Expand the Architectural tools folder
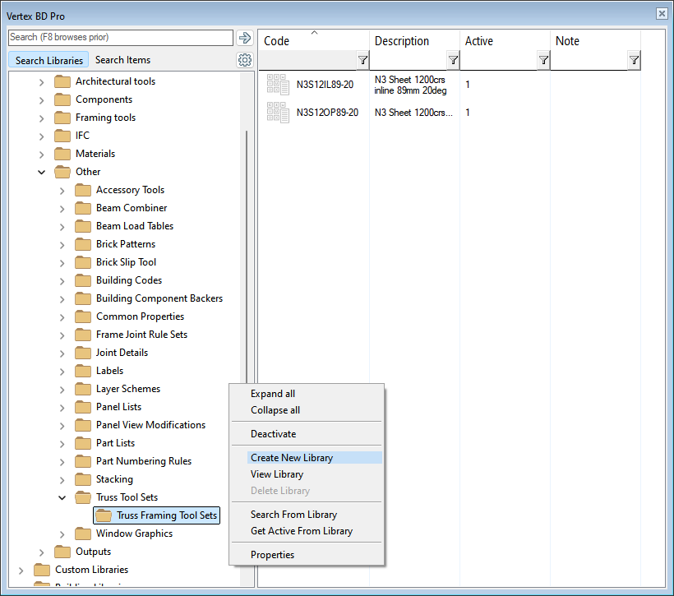Screen dimensions: 674x596 tap(42, 81)
